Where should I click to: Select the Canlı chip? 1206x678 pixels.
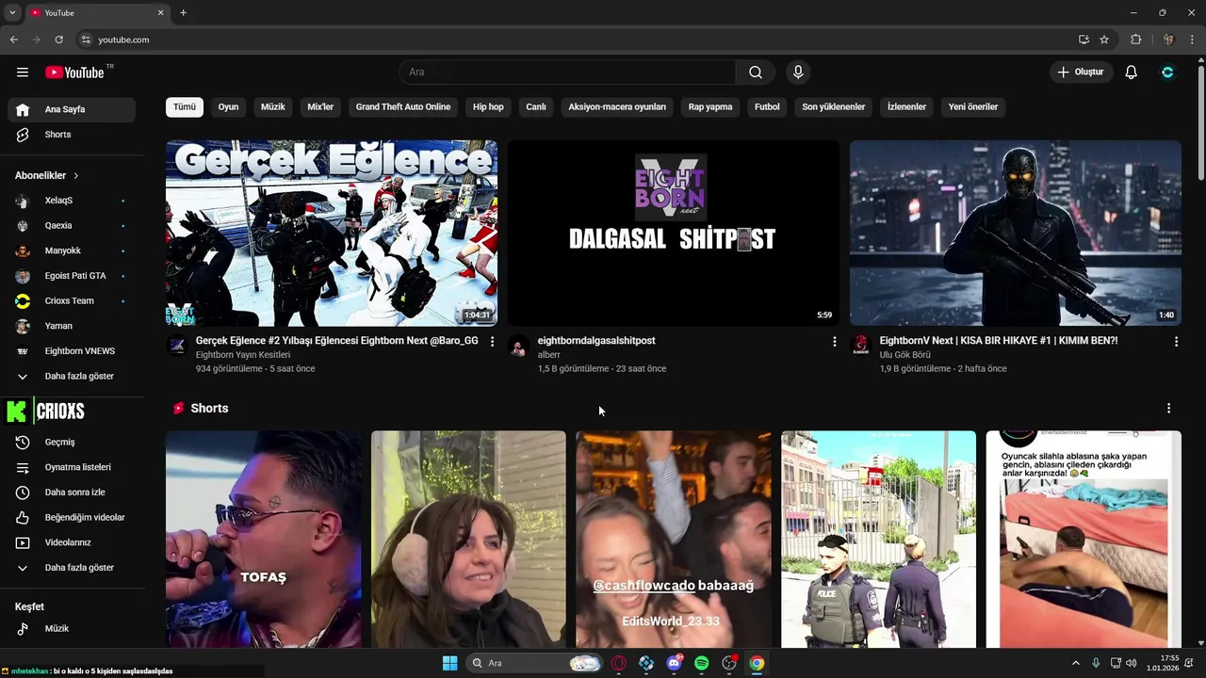coord(536,107)
